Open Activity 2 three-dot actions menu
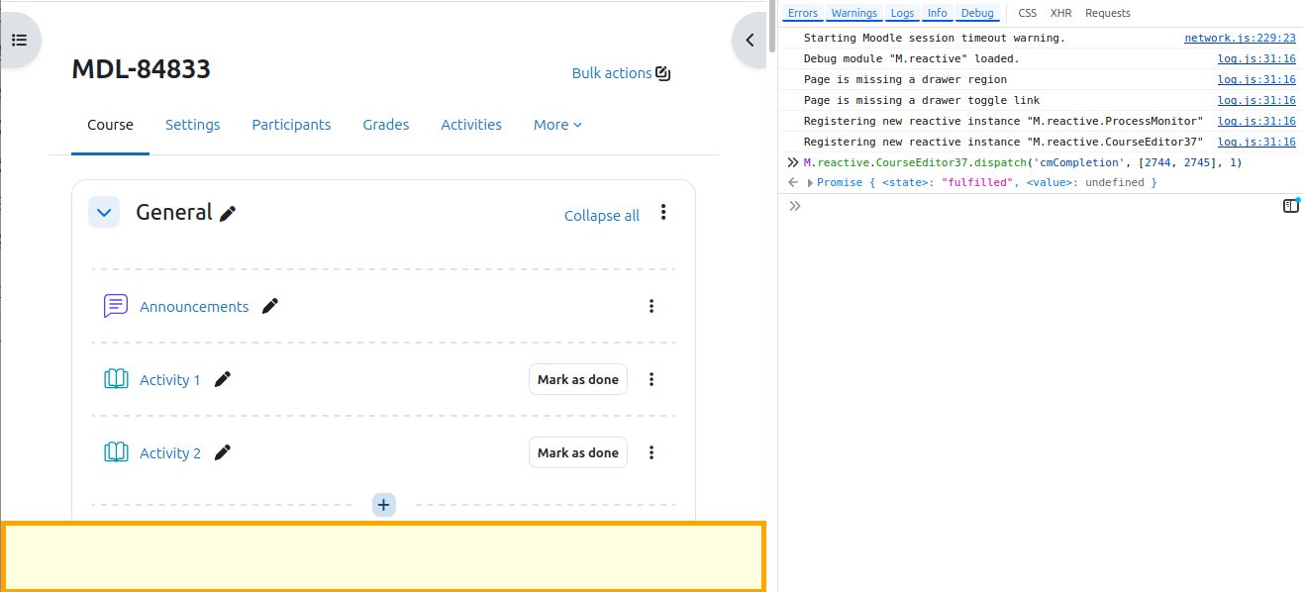 [x=651, y=452]
